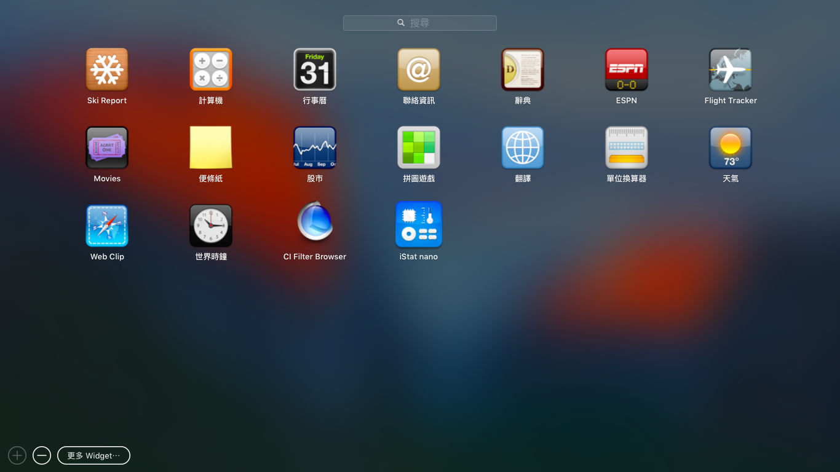Select the Movies tickets widget
This screenshot has height=472, width=840.
(107, 147)
